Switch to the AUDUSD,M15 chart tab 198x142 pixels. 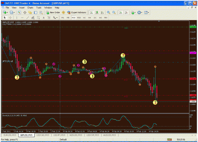[x=110, y=135]
